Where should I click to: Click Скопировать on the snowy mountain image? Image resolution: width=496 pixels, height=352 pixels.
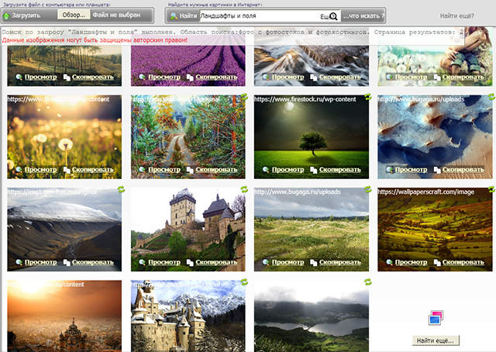[92, 262]
